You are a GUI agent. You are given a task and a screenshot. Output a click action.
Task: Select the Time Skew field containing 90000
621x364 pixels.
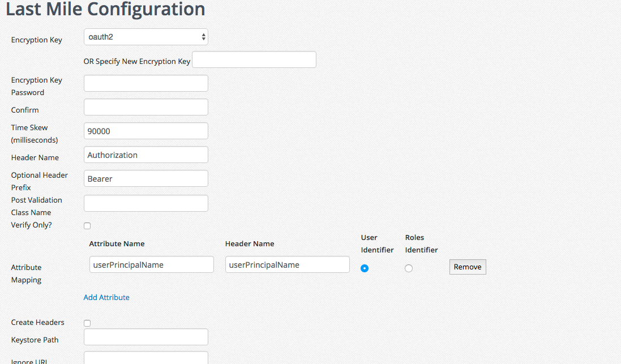coord(145,131)
